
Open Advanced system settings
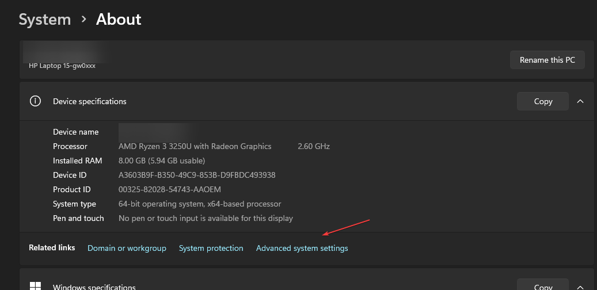[302, 248]
